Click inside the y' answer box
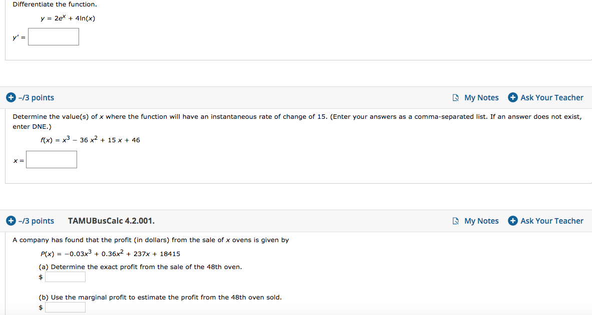Image resolution: width=592 pixels, height=315 pixels. click(54, 36)
